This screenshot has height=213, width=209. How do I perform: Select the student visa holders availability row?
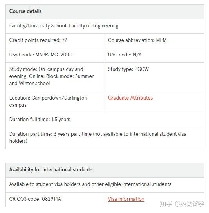point(104,185)
